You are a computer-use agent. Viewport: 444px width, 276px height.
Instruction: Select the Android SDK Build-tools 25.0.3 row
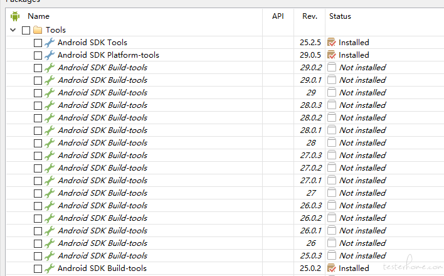[x=225, y=255]
